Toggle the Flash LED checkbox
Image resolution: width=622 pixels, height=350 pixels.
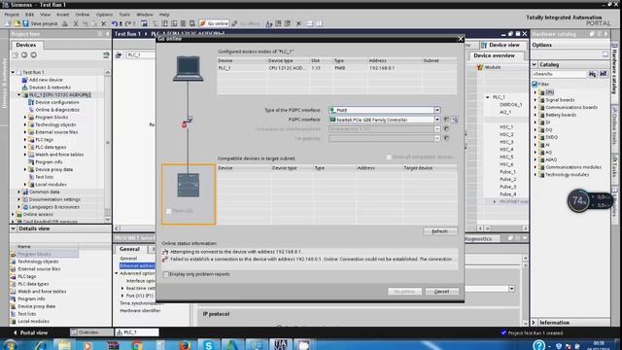click(x=168, y=211)
